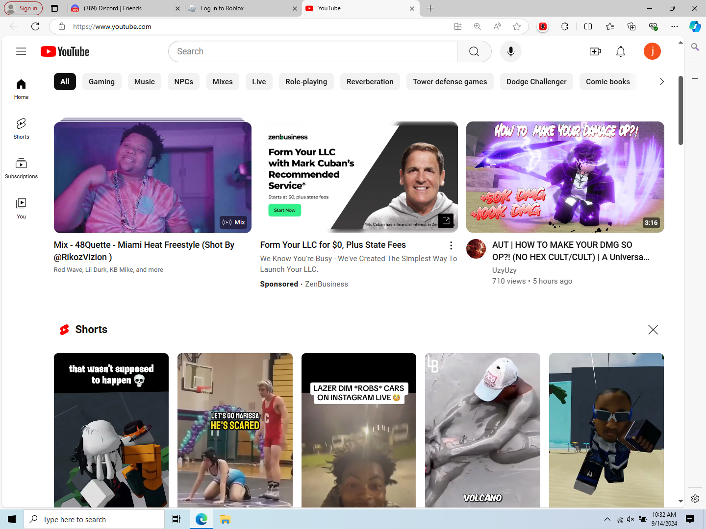Refresh the page in browser
The height and width of the screenshot is (529, 706).
click(35, 26)
